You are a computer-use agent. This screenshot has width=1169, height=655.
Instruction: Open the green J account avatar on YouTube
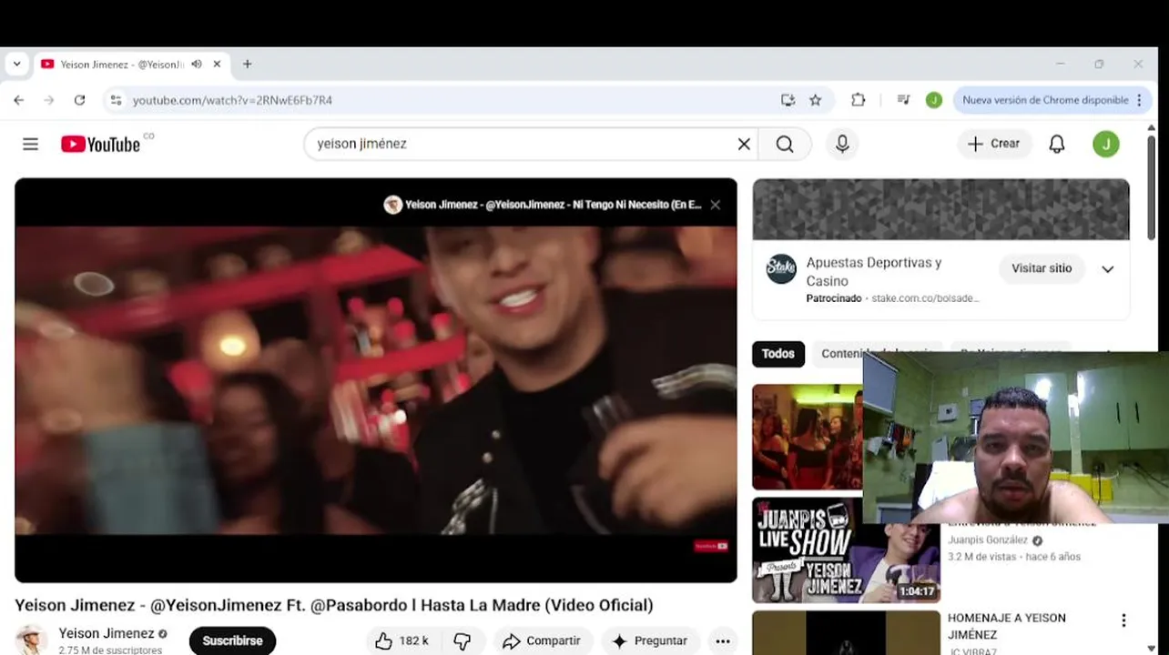[1105, 144]
